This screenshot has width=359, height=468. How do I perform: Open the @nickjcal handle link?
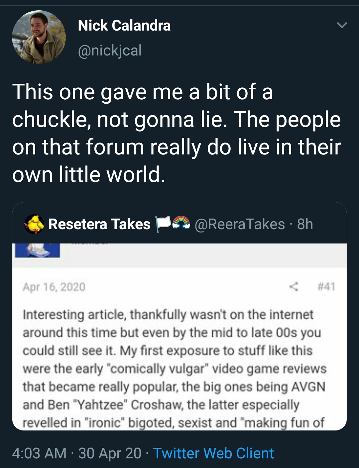click(110, 50)
